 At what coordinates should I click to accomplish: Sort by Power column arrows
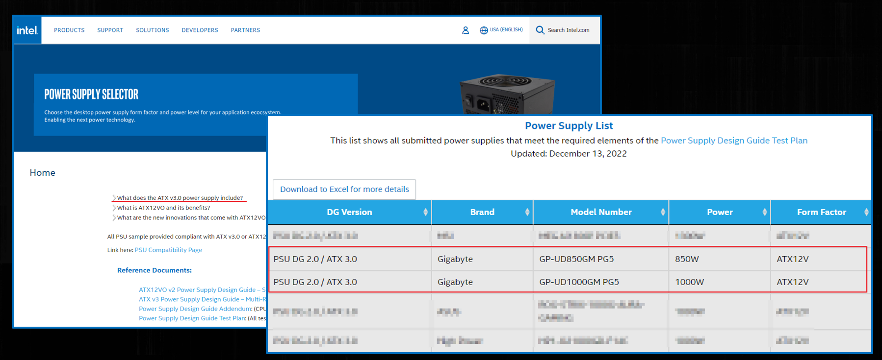coord(765,212)
